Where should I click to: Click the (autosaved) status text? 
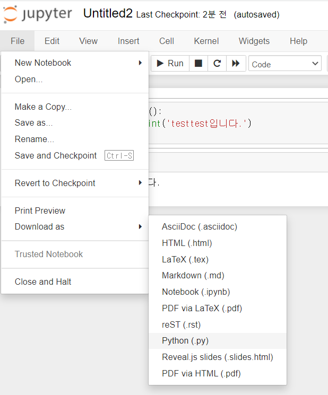[257, 15]
